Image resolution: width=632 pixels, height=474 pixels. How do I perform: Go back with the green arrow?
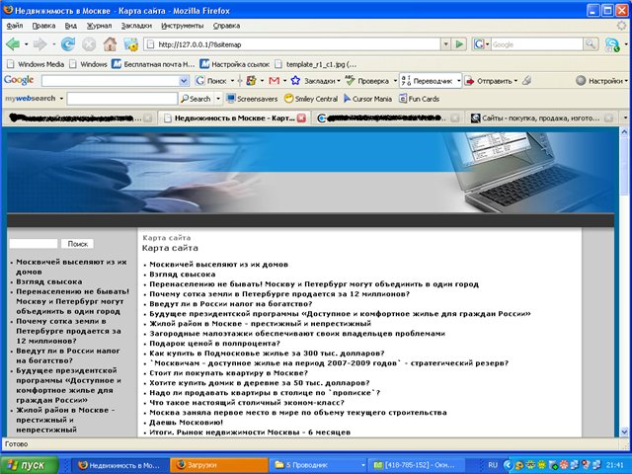pos(13,43)
